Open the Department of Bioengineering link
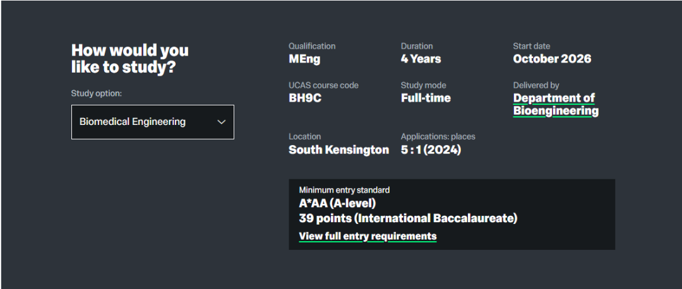Image resolution: width=682 pixels, height=289 pixels. [555, 105]
